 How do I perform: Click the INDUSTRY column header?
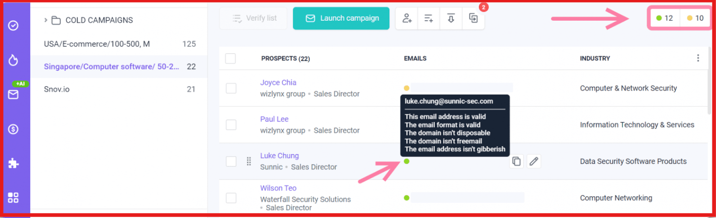point(595,59)
